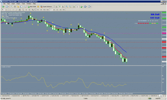Expand the Profiles dropdown arrow
The image size is (167, 100).
9,7
